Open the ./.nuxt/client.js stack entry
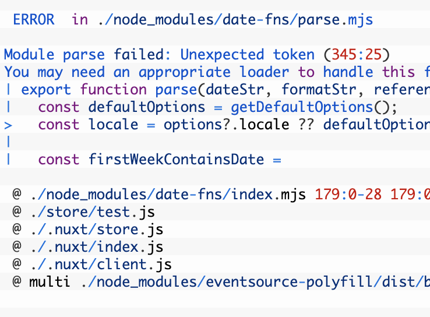This screenshot has height=317, width=430. [x=100, y=265]
